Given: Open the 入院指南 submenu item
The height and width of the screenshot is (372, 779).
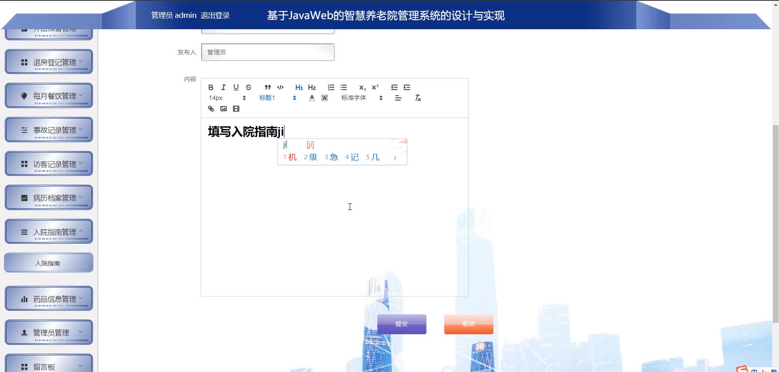Looking at the screenshot, I should [49, 263].
